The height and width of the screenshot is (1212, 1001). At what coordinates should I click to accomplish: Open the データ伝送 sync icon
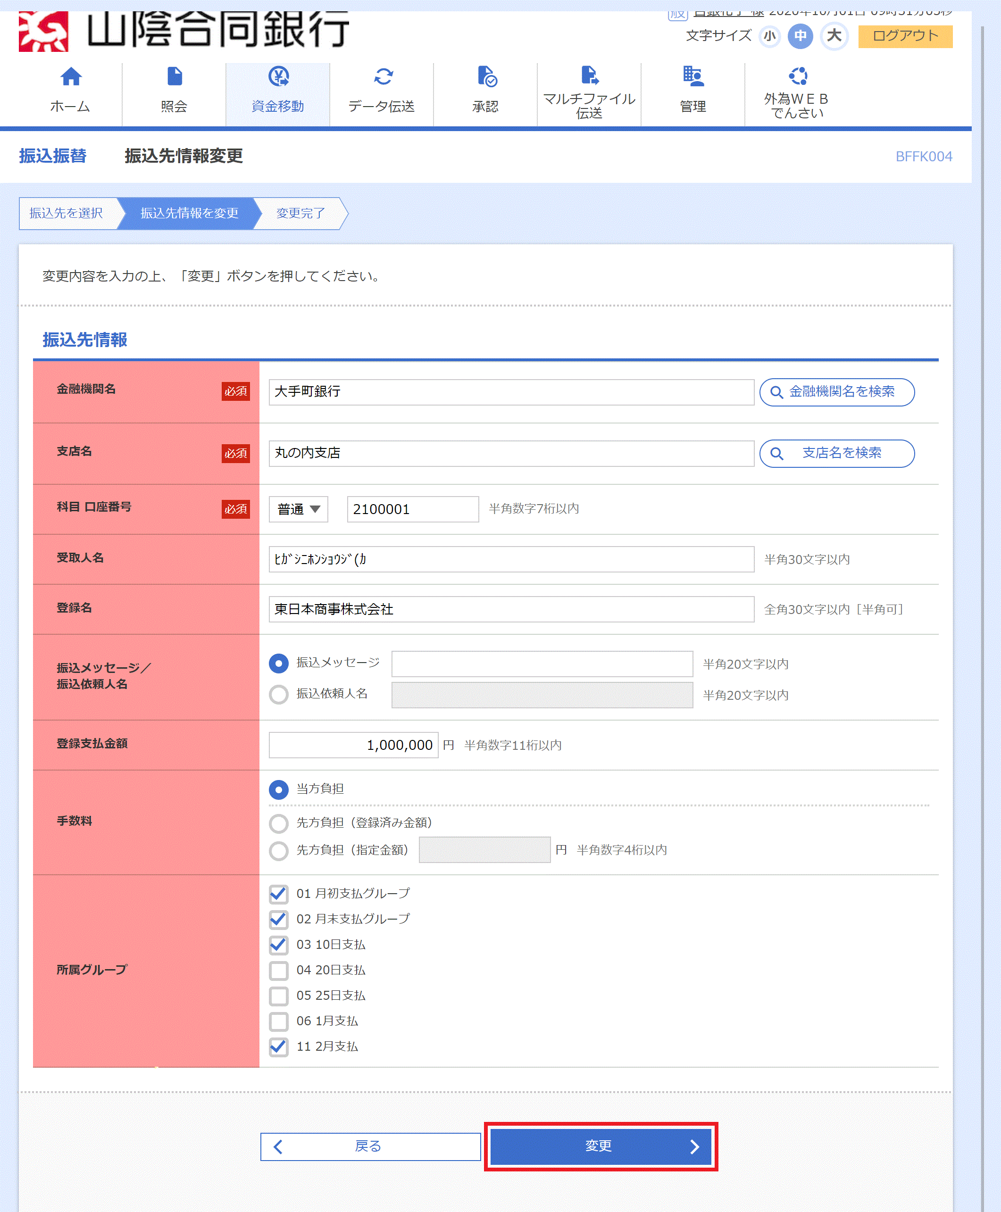pos(383,76)
